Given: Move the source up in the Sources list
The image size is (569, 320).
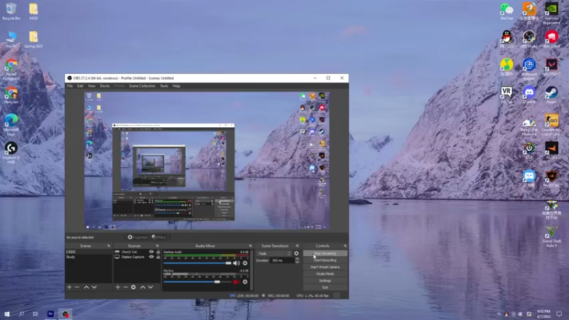Looking at the screenshot, I should tap(143, 287).
